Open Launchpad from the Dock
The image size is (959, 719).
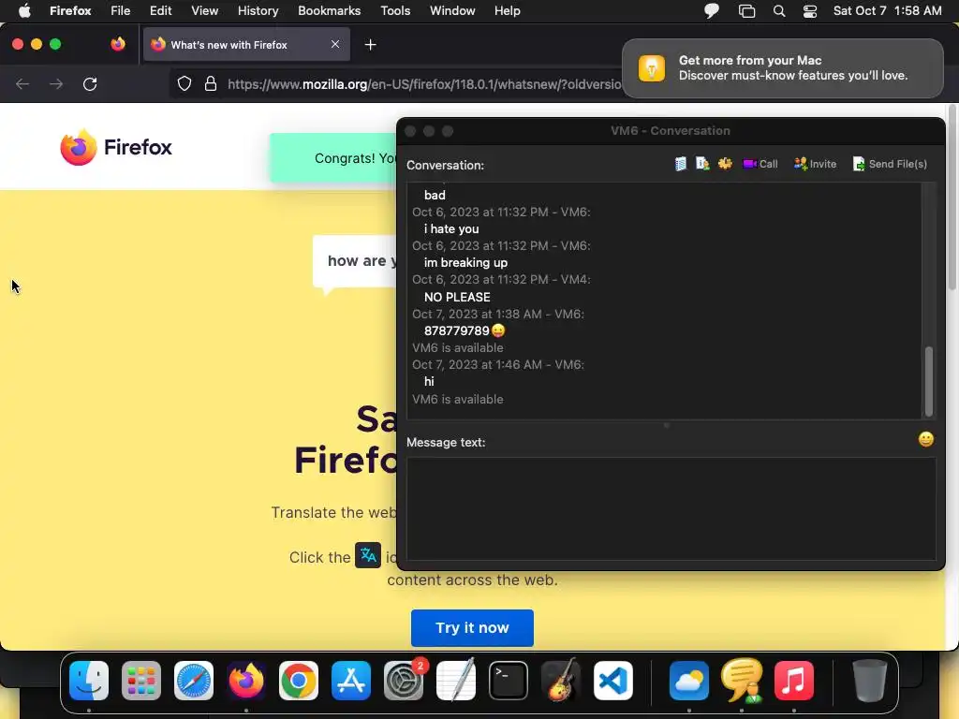(x=141, y=681)
